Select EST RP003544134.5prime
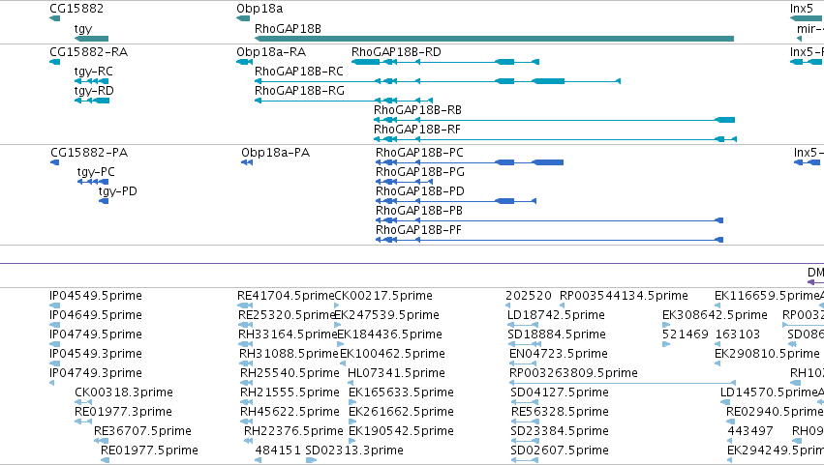The image size is (824, 465). [x=624, y=296]
